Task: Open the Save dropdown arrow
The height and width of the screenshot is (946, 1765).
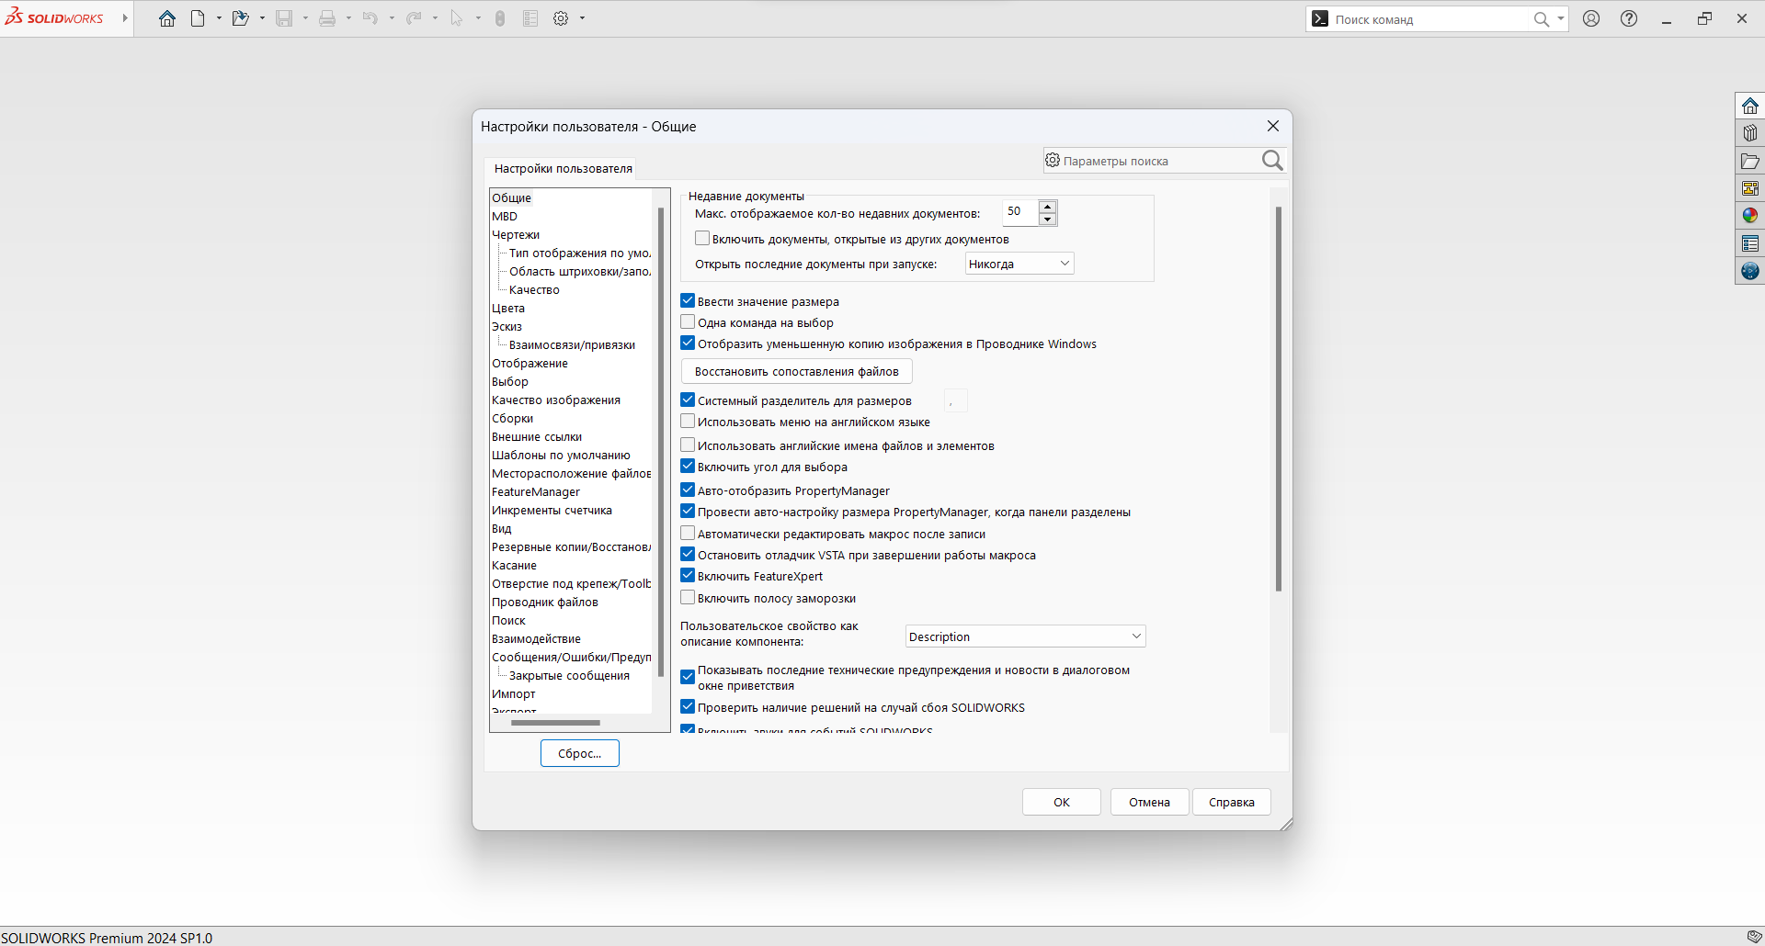Action: [305, 18]
